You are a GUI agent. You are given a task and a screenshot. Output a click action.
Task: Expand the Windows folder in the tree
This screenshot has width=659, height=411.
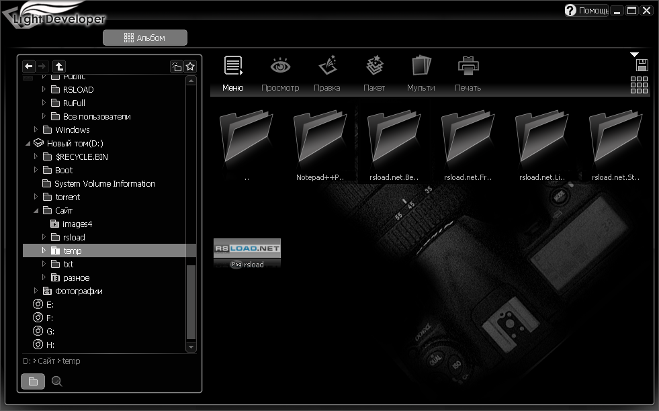coord(37,130)
